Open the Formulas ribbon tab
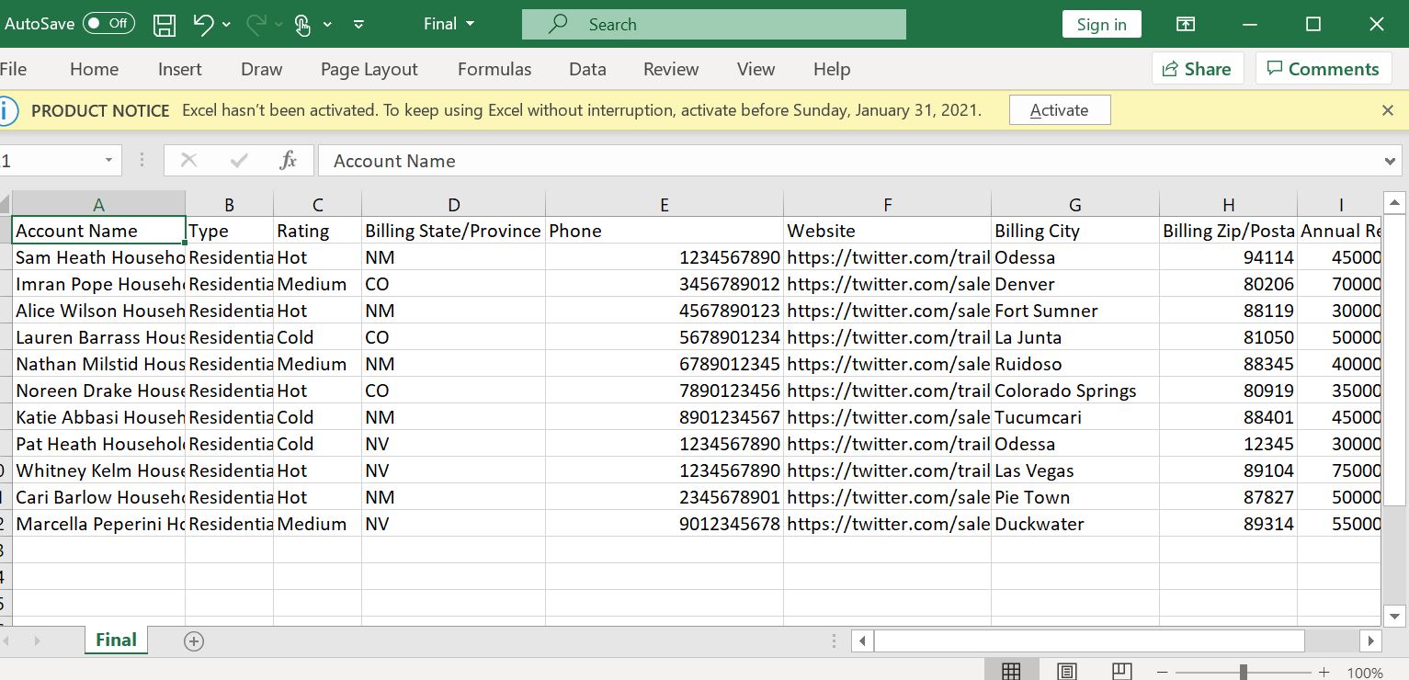This screenshot has height=680, width=1409. pos(494,69)
